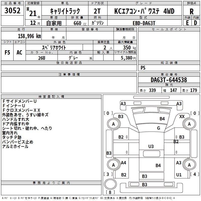Click the Fクロスメンバー XX inspector note

coord(22,110)
